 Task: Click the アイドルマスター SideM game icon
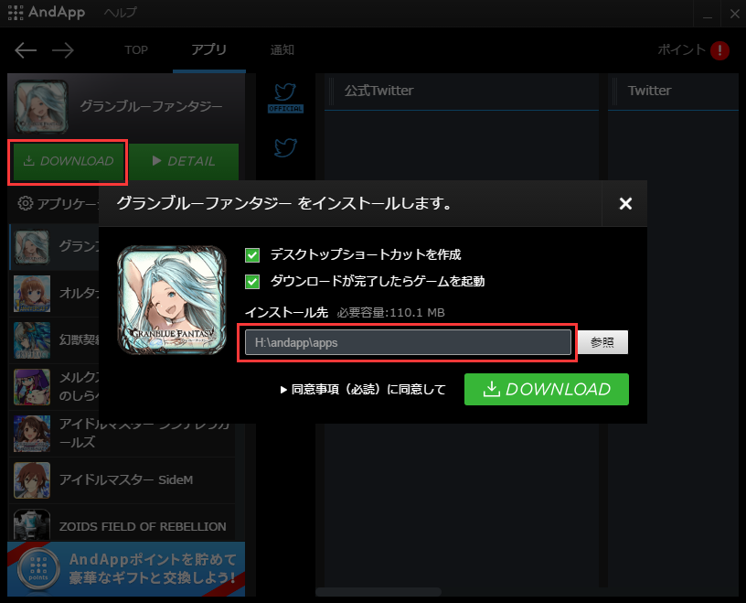coord(32,480)
